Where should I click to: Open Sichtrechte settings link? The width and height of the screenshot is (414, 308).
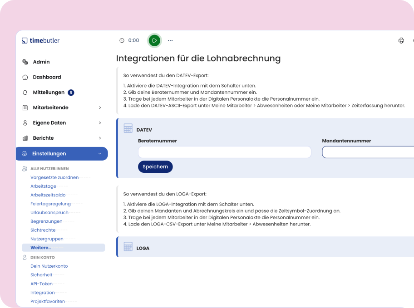coord(43,230)
